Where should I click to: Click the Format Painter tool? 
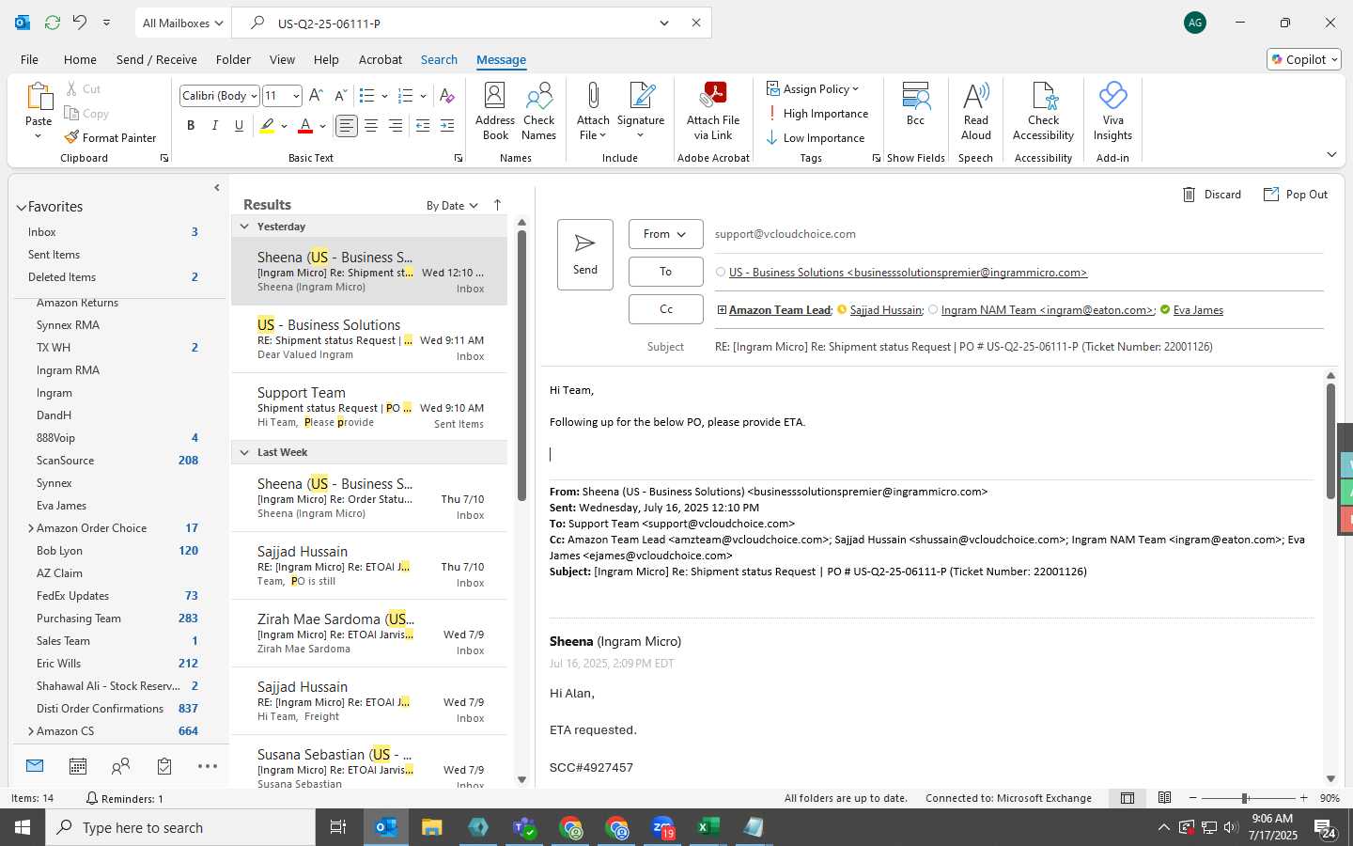click(110, 137)
